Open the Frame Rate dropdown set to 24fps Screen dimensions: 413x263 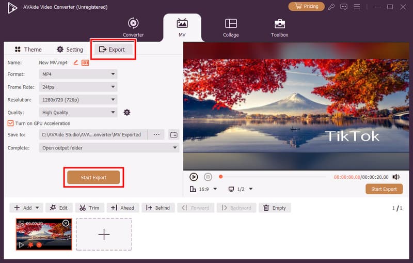tap(78, 87)
